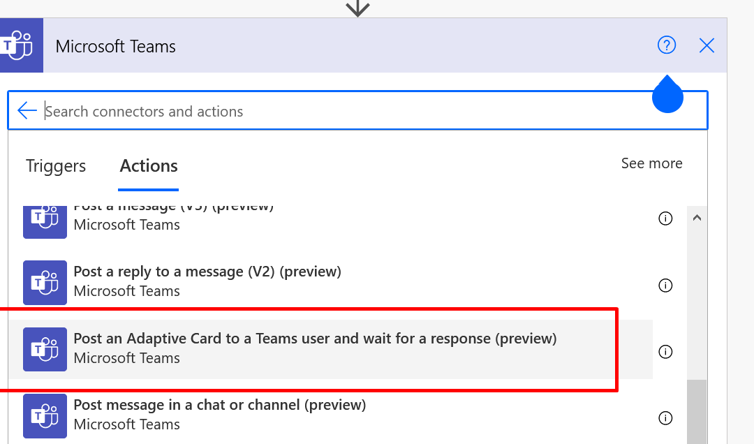Select Post message in a chat or channel

point(330,415)
